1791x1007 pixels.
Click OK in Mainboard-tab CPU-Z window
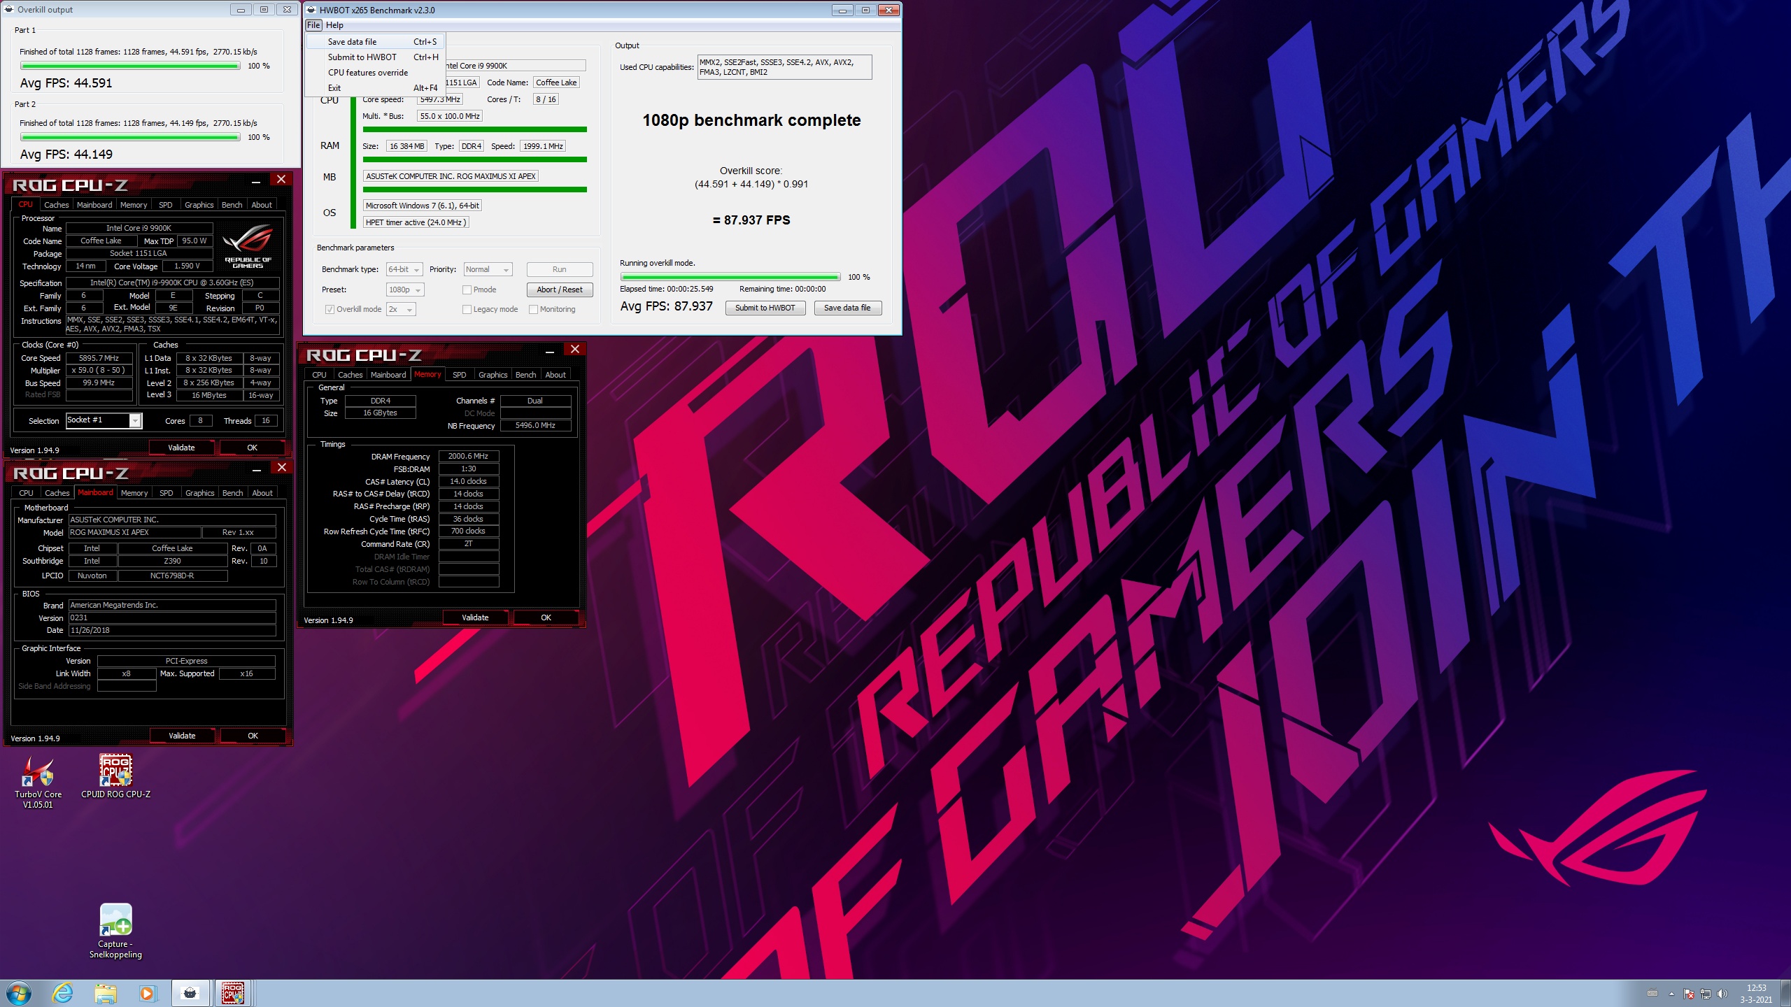pyautogui.click(x=253, y=736)
